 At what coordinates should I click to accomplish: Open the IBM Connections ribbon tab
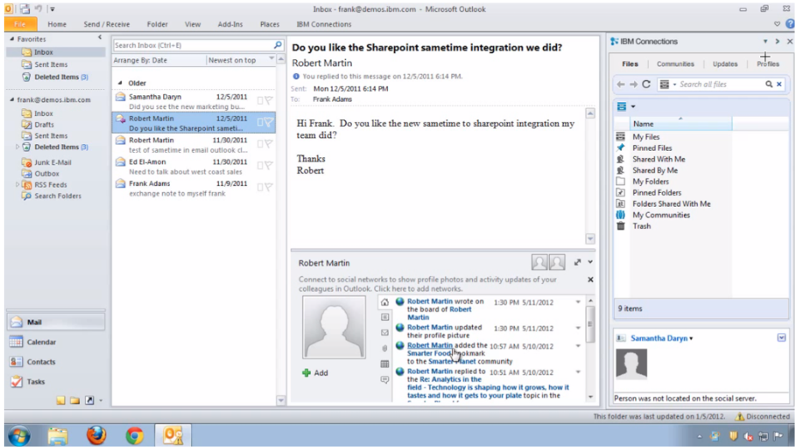[x=323, y=24]
